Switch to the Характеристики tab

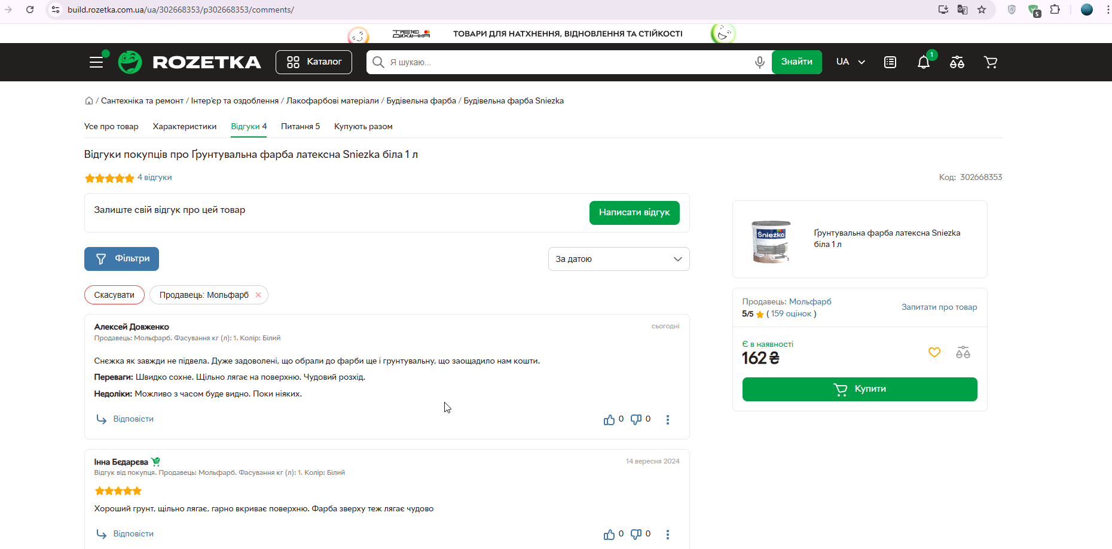185,126
